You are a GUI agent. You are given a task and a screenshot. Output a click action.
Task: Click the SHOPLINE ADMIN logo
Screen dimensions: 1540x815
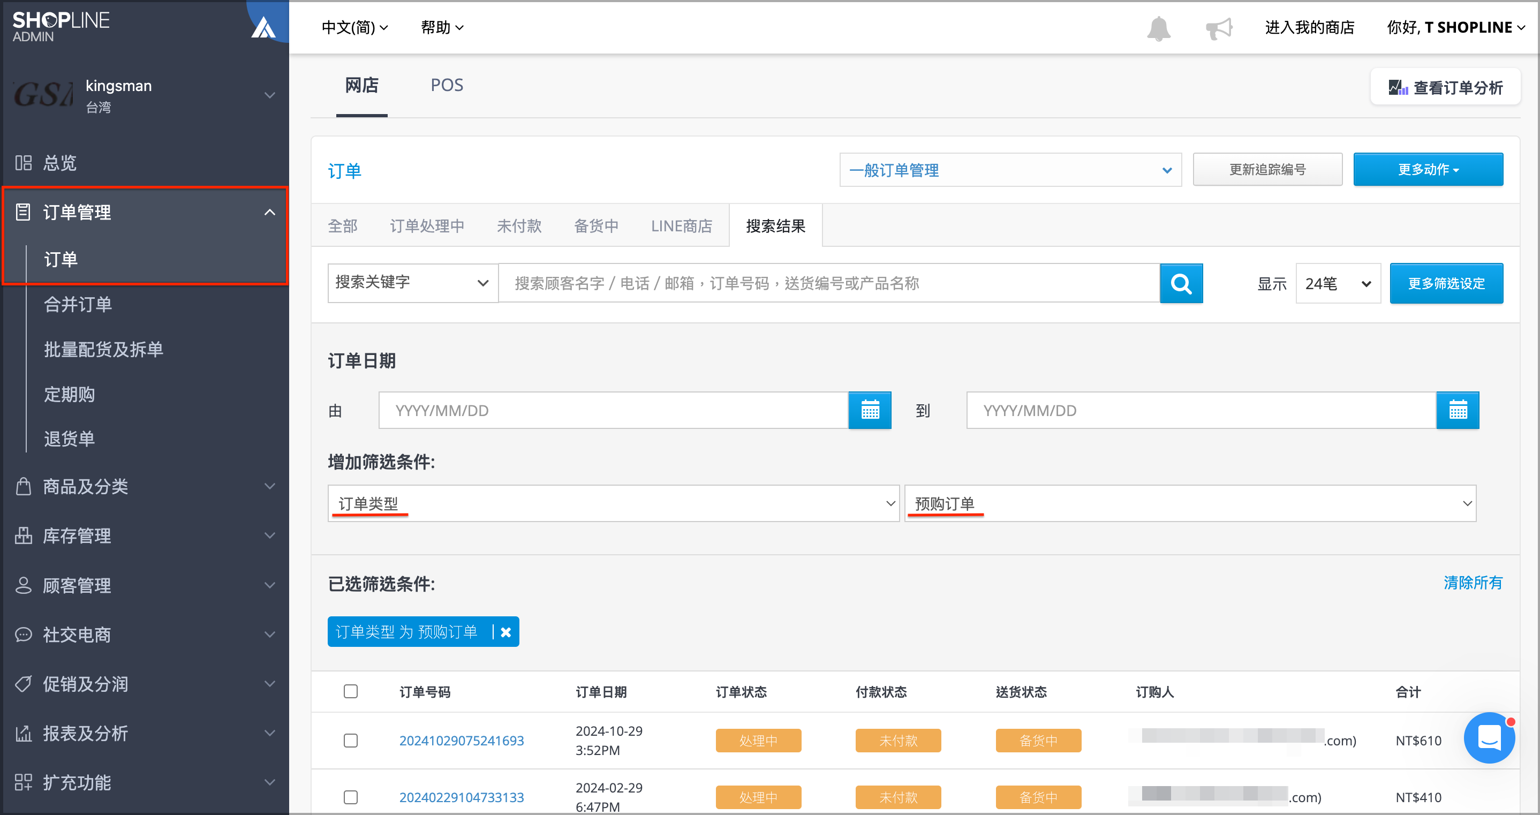click(x=61, y=27)
